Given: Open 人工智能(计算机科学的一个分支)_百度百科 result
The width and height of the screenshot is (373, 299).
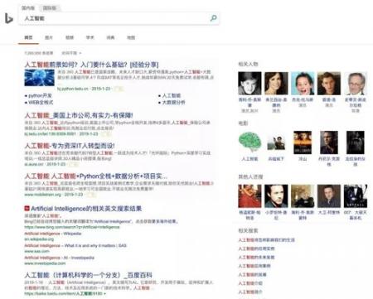Looking at the screenshot, I should [89, 275].
